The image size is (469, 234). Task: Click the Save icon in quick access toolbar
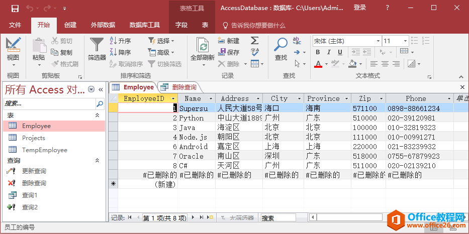click(x=15, y=8)
